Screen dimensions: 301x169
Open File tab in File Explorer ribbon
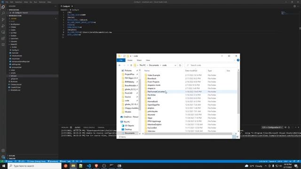coord(121,60)
